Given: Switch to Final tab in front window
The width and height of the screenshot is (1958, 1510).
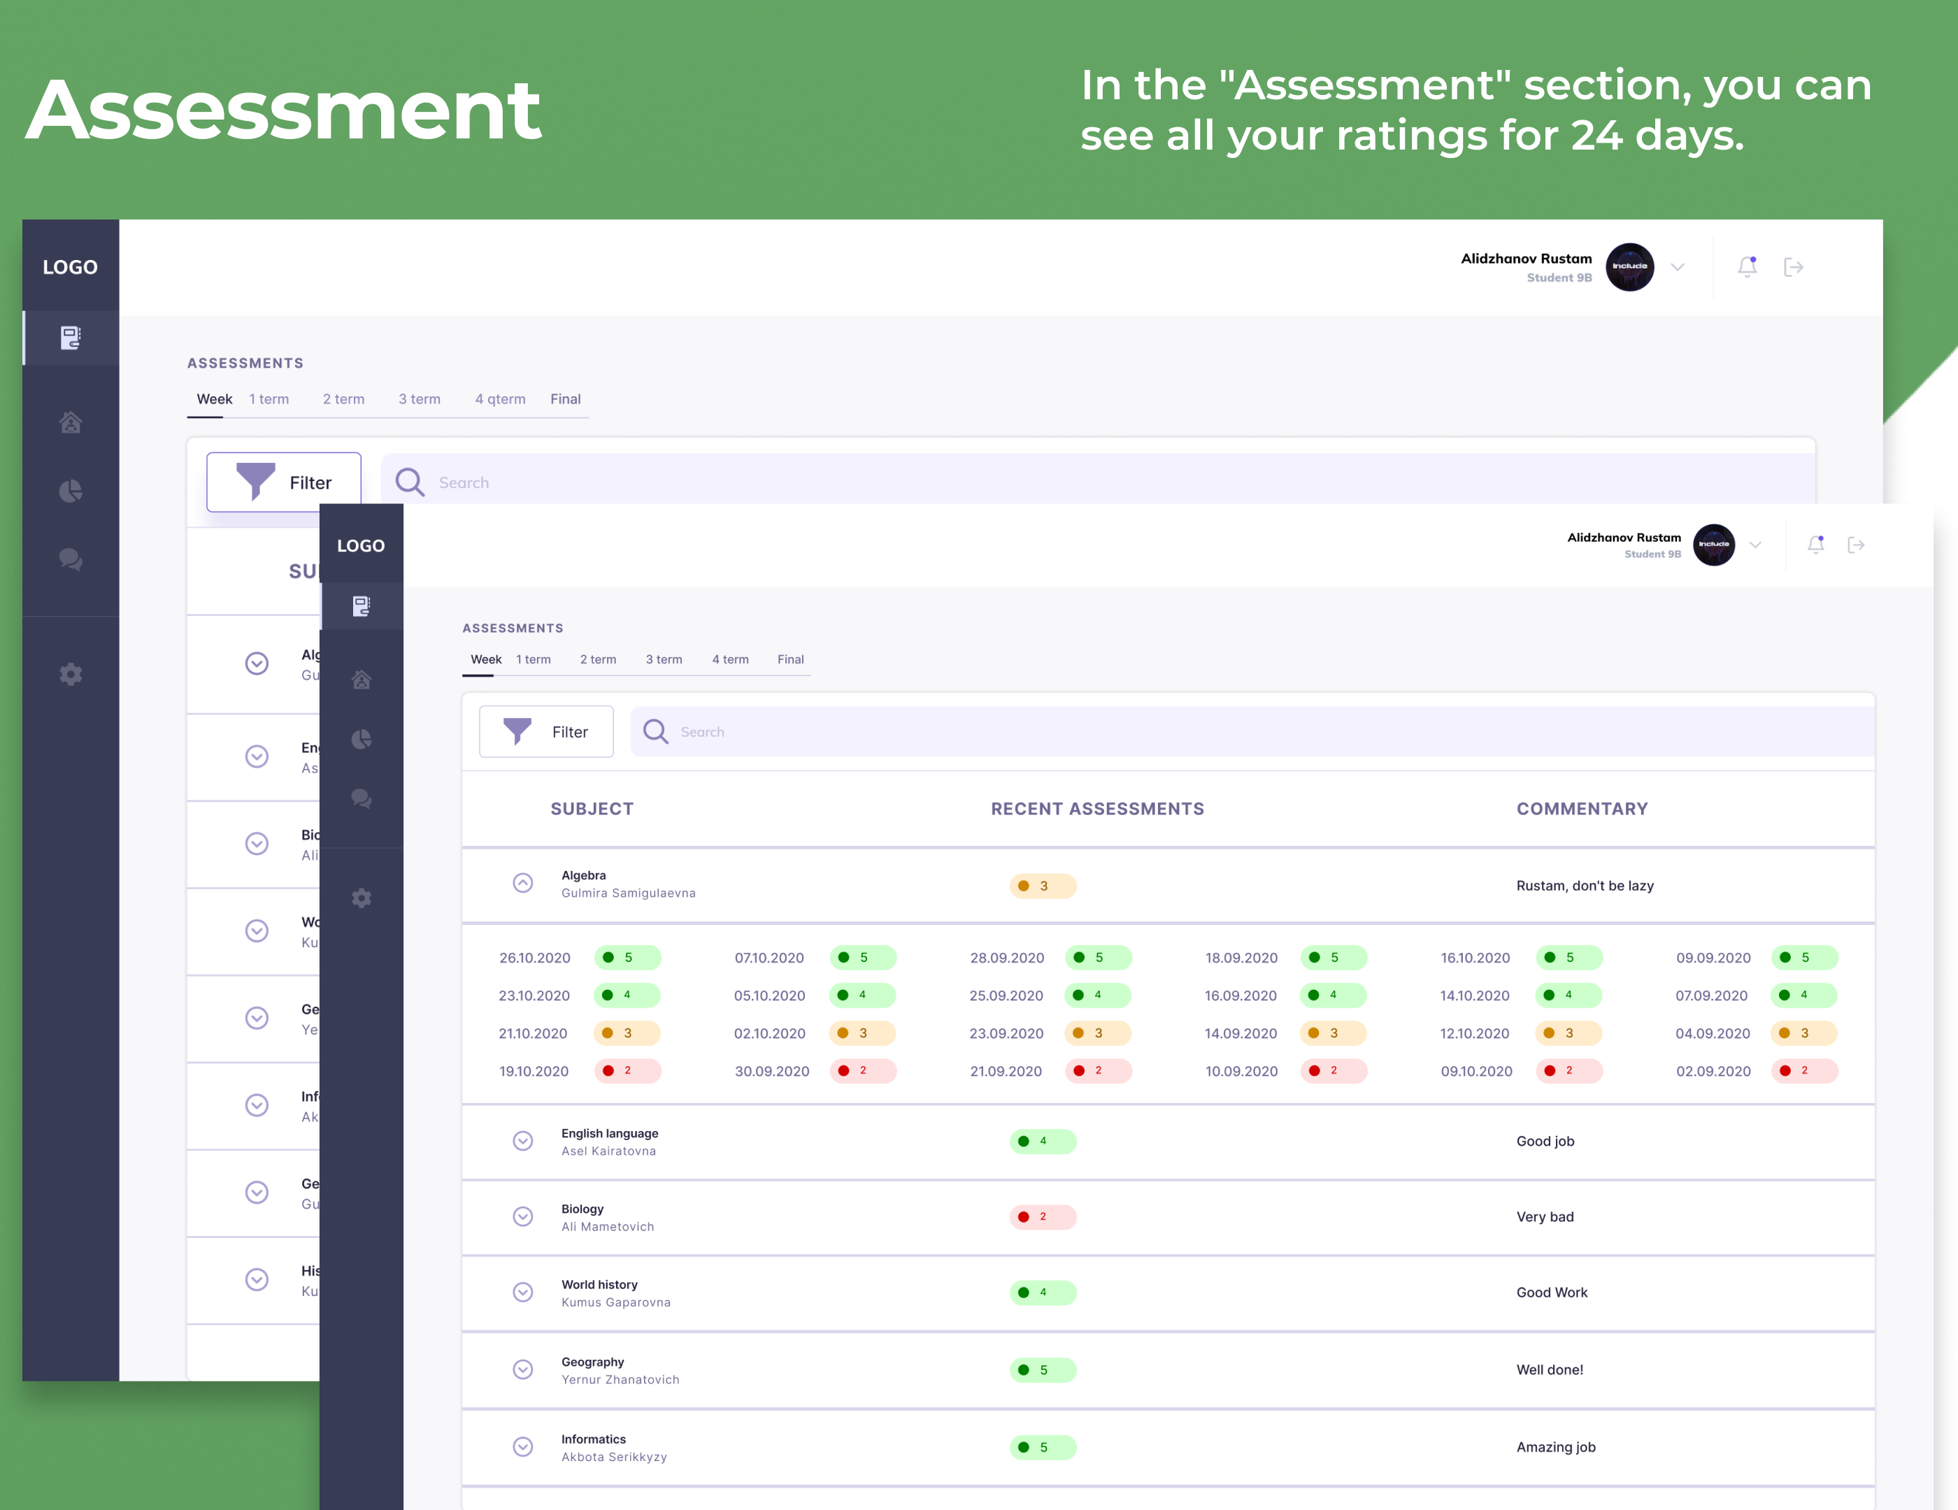Looking at the screenshot, I should click(789, 659).
